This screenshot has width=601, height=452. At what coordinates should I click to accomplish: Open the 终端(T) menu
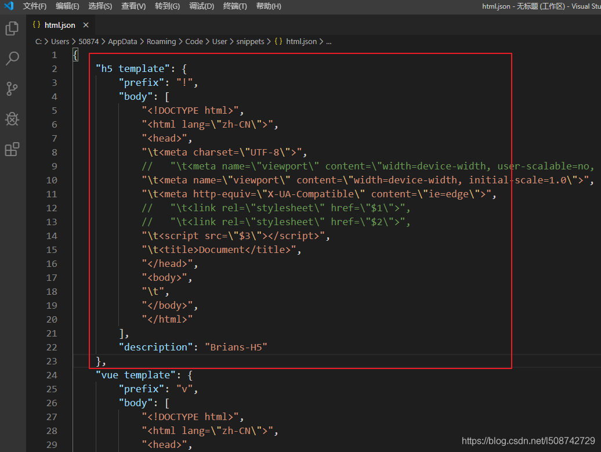coord(235,6)
